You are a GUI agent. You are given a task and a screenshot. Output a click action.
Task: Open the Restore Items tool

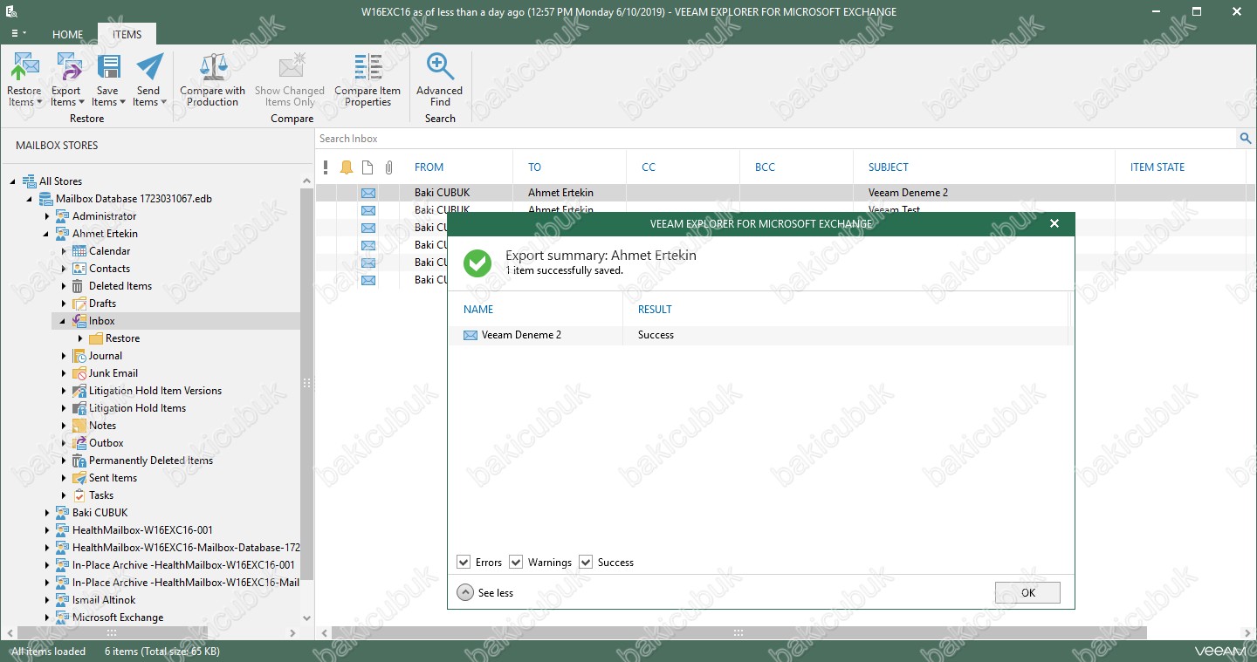pos(24,79)
